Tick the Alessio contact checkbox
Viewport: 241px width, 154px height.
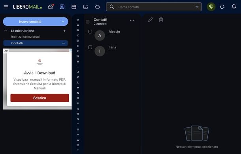[90, 32]
